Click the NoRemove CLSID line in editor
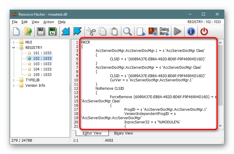This screenshot has width=234, height=154. (x=110, y=89)
